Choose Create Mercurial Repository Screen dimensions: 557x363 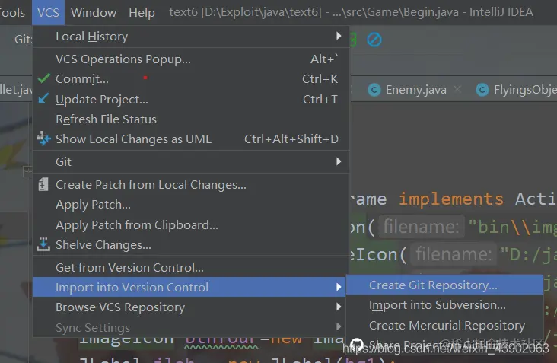[x=444, y=326]
